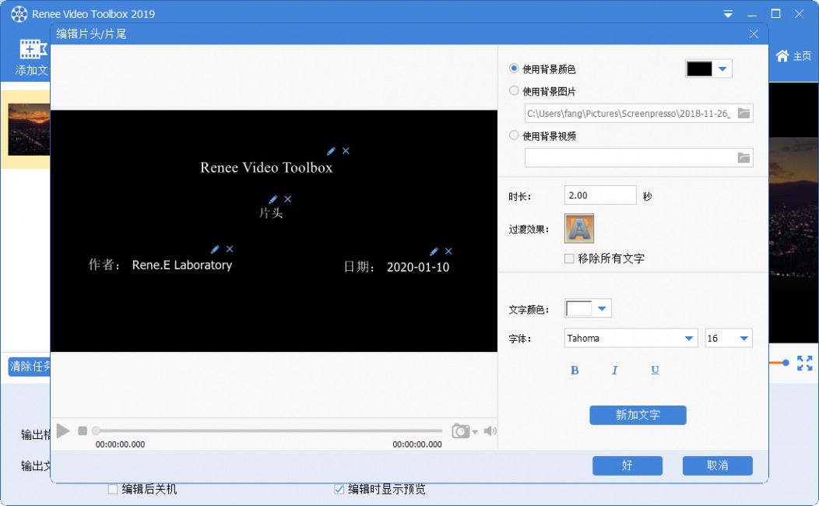
Task: Click the duration field showing 2.00
Action: tap(600, 195)
